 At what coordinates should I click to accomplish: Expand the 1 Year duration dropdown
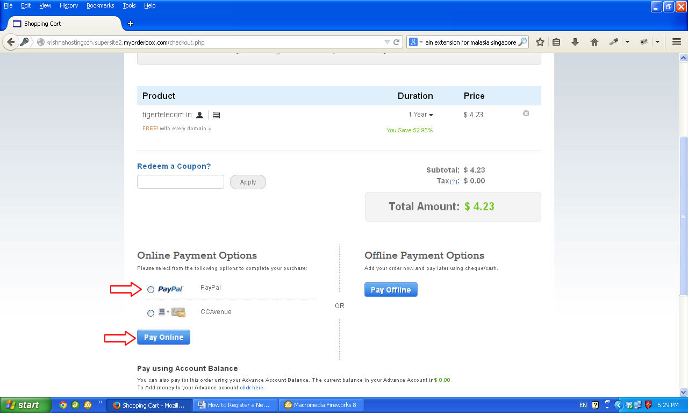tap(421, 115)
